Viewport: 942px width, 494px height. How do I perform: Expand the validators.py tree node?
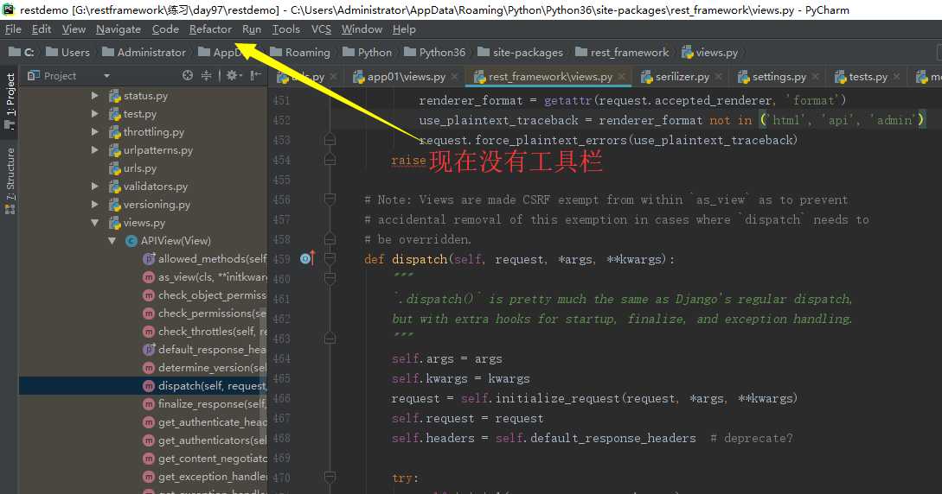pos(95,187)
